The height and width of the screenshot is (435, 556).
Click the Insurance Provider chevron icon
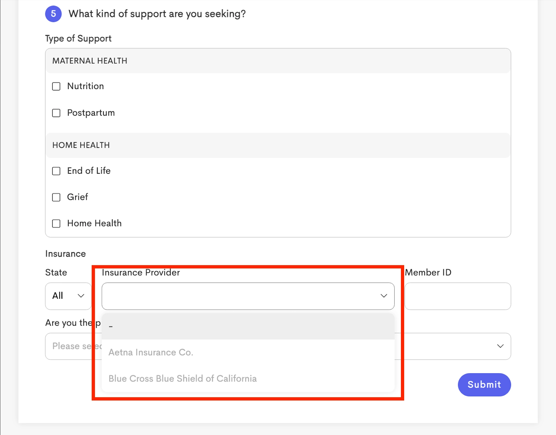click(384, 296)
